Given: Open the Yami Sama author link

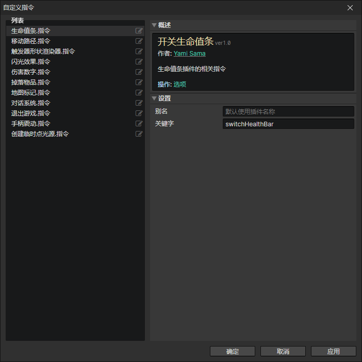Looking at the screenshot, I should coord(190,54).
